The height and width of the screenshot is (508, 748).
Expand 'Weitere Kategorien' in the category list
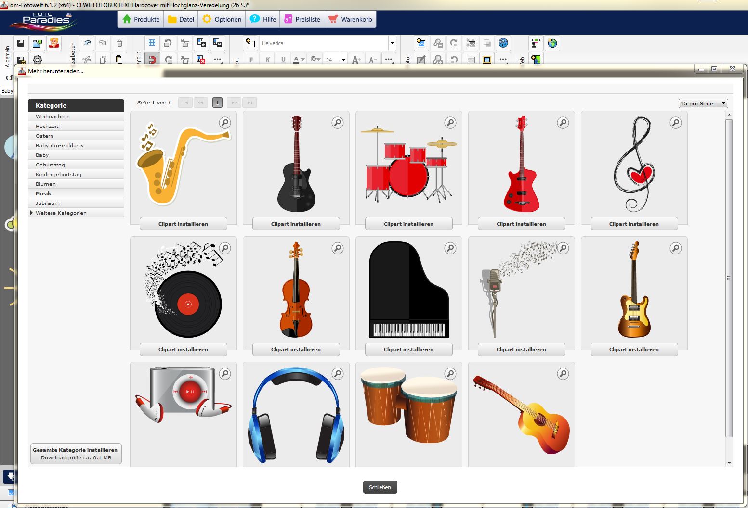click(61, 213)
